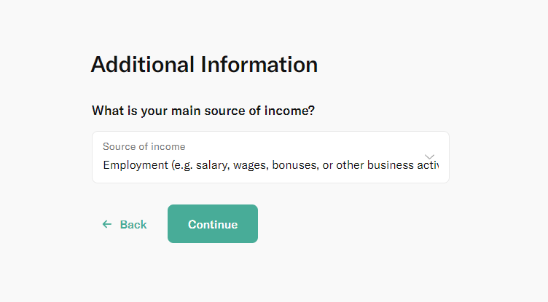The image size is (548, 302).
Task: Click the chevron icon in the income field
Action: point(429,156)
